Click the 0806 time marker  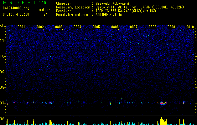point(115,27)
